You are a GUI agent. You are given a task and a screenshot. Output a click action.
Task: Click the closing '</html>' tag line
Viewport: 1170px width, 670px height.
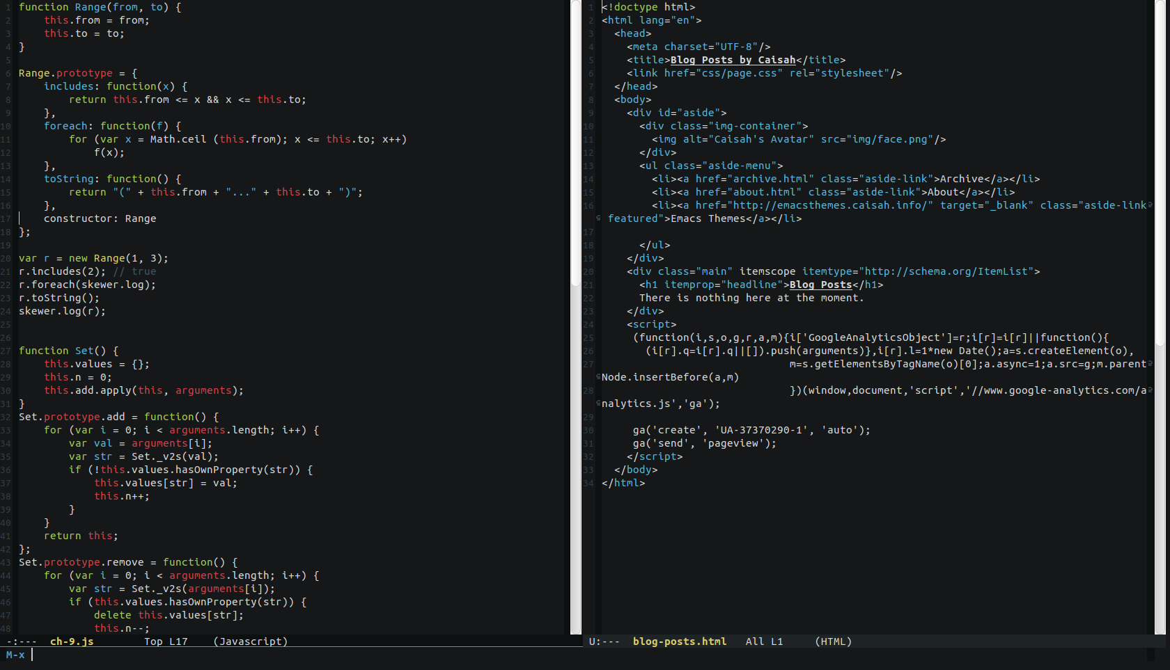coord(623,483)
